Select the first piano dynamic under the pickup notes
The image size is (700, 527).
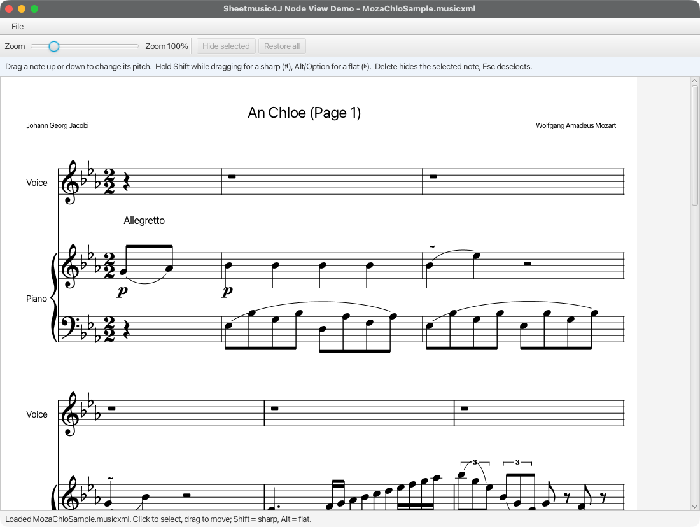(x=122, y=292)
